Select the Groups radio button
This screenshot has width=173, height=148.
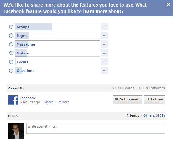tap(11, 27)
